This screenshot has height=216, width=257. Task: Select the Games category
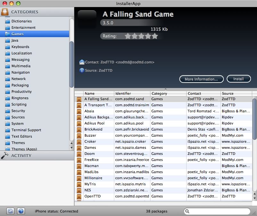35,34
